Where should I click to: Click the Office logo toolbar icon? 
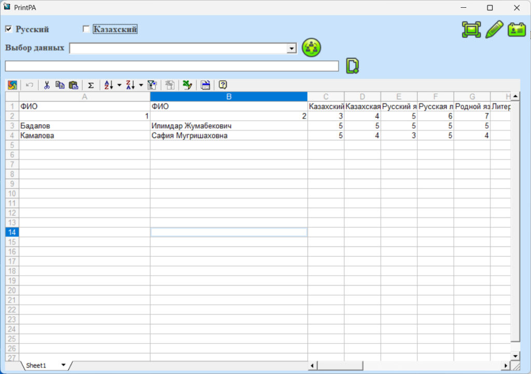pos(12,85)
